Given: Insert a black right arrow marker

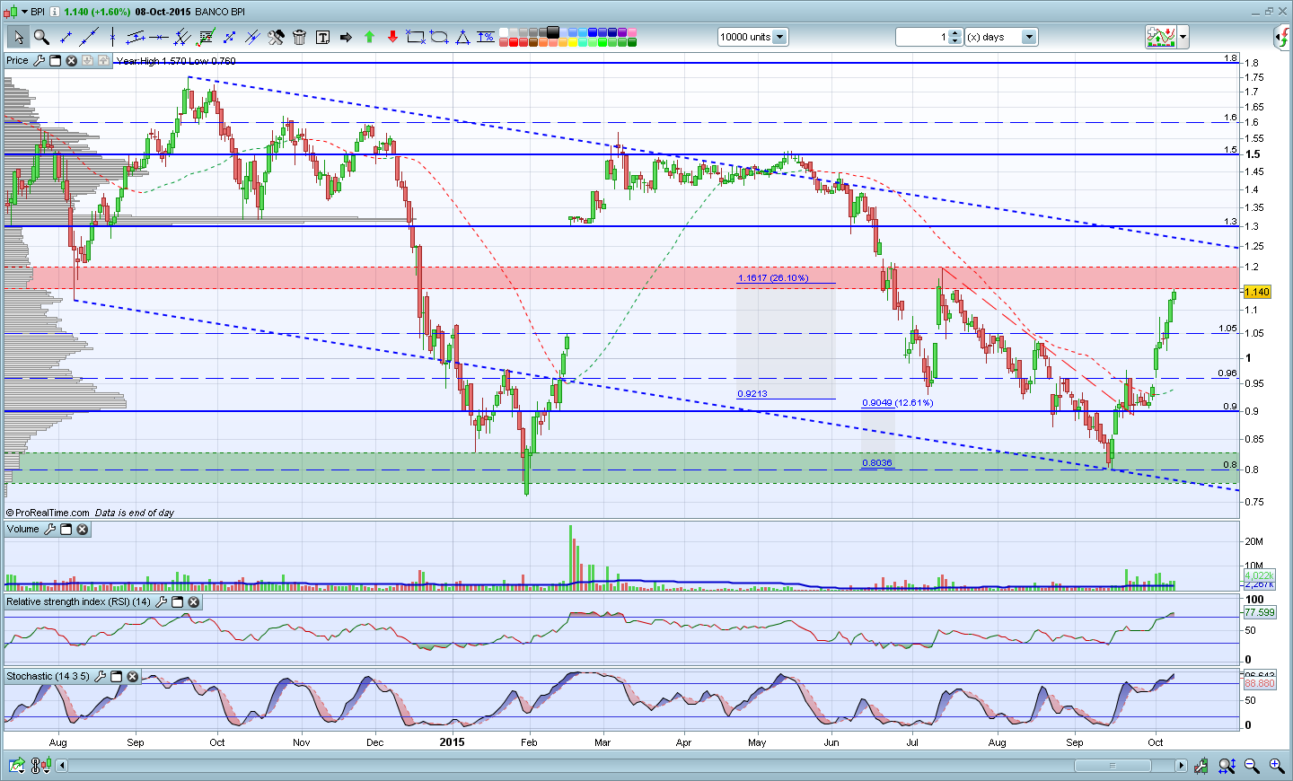Looking at the screenshot, I should 346,37.
